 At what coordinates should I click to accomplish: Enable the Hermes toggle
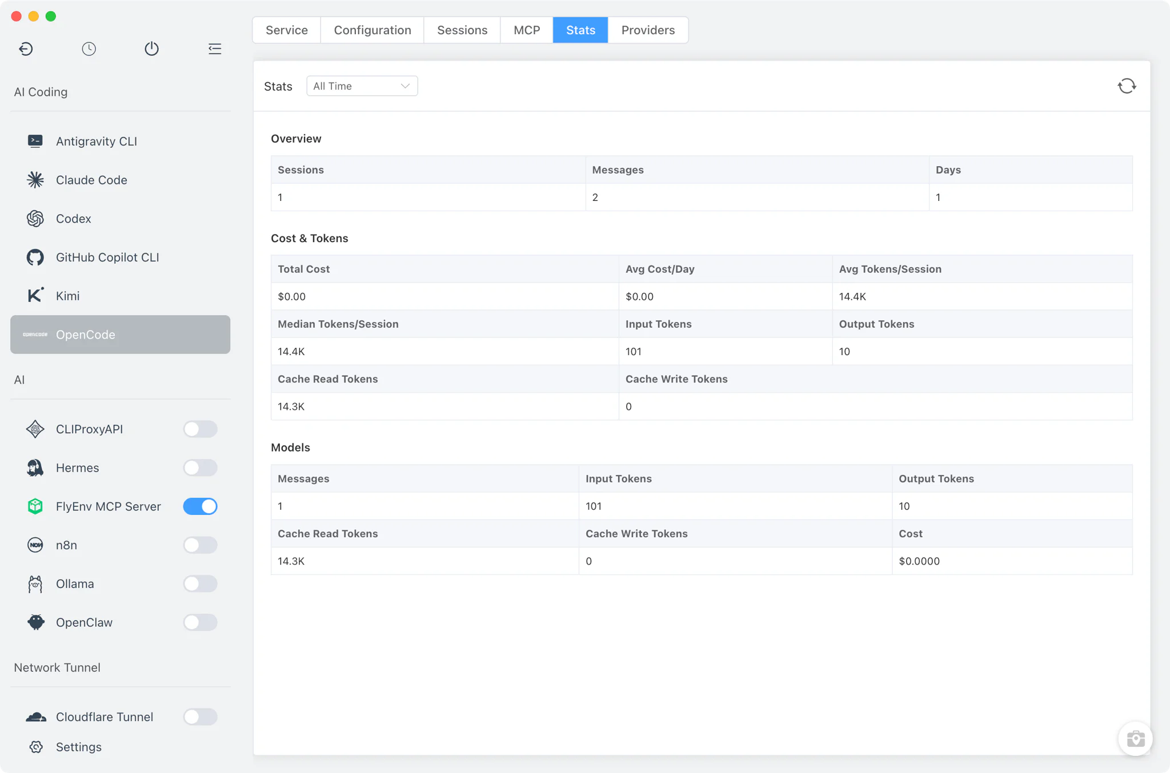[200, 468]
